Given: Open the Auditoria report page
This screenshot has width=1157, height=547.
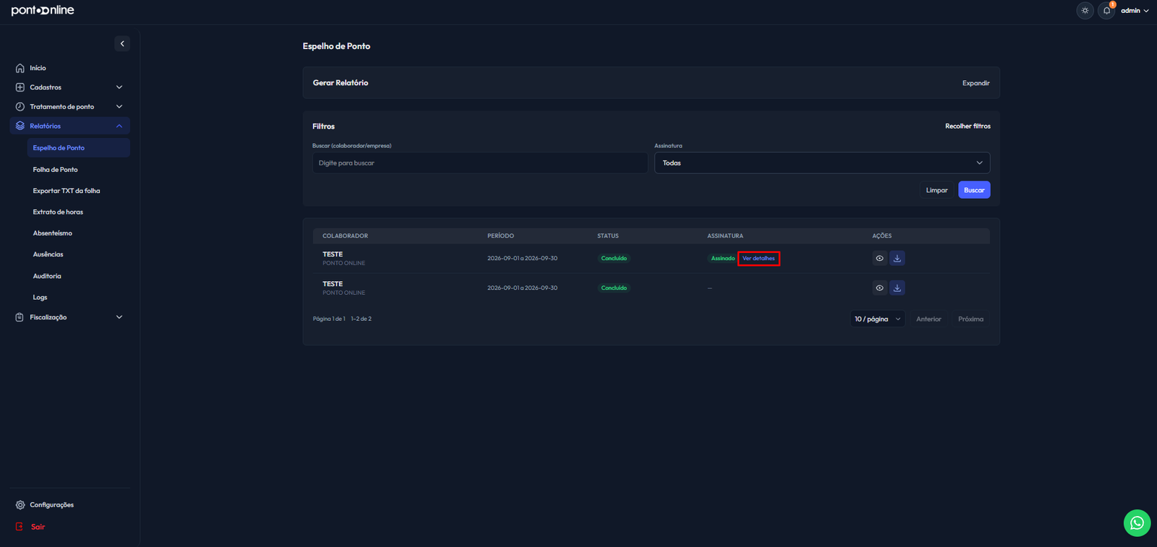Looking at the screenshot, I should point(47,276).
